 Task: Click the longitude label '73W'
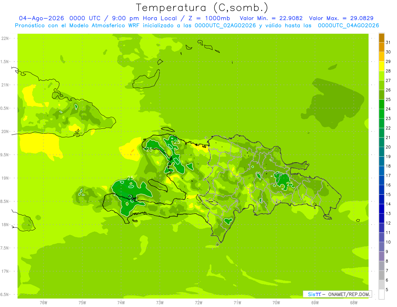tap(160, 303)
